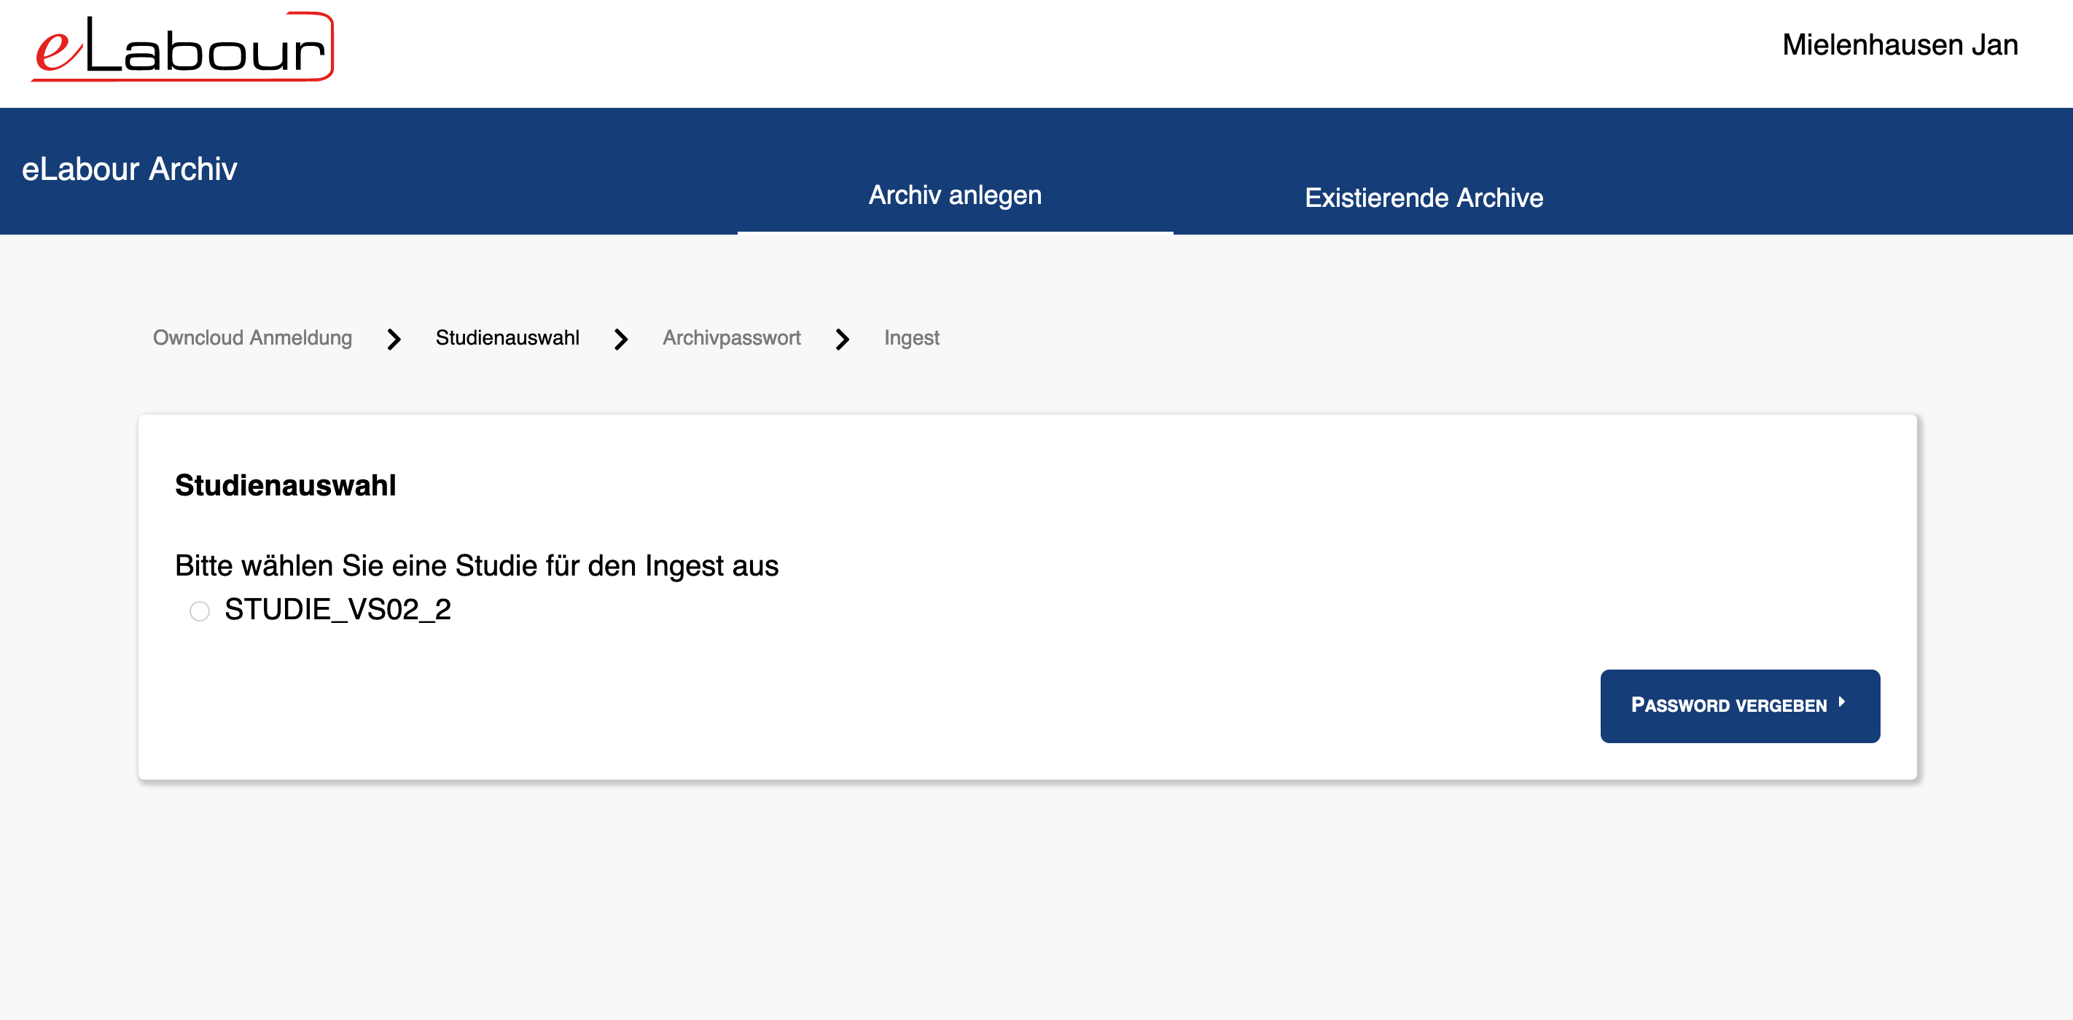The width and height of the screenshot is (2073, 1020).
Task: Switch to the Existierende Archive tab
Action: [1424, 198]
